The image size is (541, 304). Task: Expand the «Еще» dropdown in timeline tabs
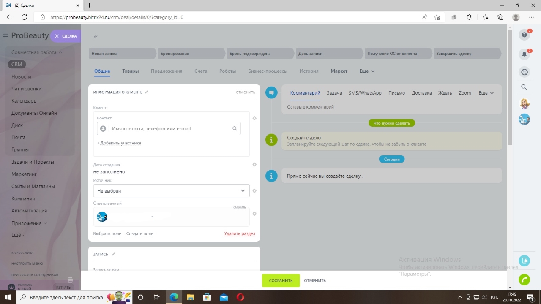(x=486, y=93)
